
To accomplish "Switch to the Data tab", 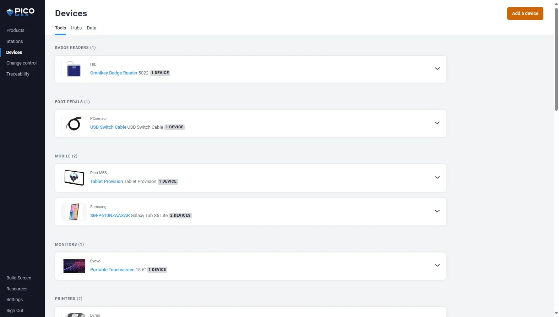I will coord(92,28).
